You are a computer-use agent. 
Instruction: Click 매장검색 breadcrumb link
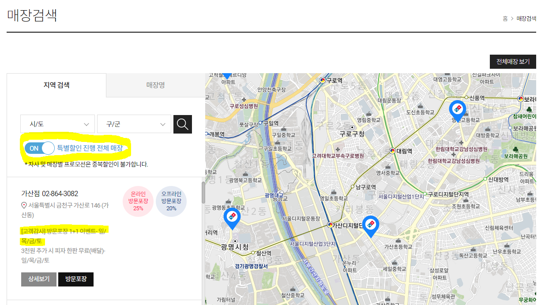click(x=526, y=19)
